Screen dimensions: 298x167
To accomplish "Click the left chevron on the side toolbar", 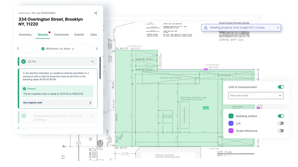I will [x=18, y=48].
